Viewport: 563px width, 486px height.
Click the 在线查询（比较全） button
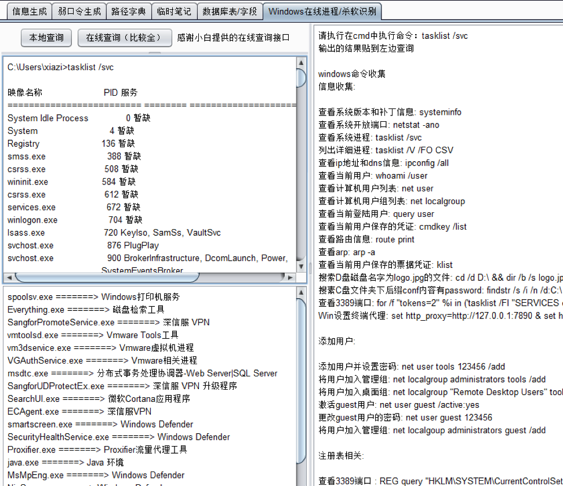[x=125, y=38]
